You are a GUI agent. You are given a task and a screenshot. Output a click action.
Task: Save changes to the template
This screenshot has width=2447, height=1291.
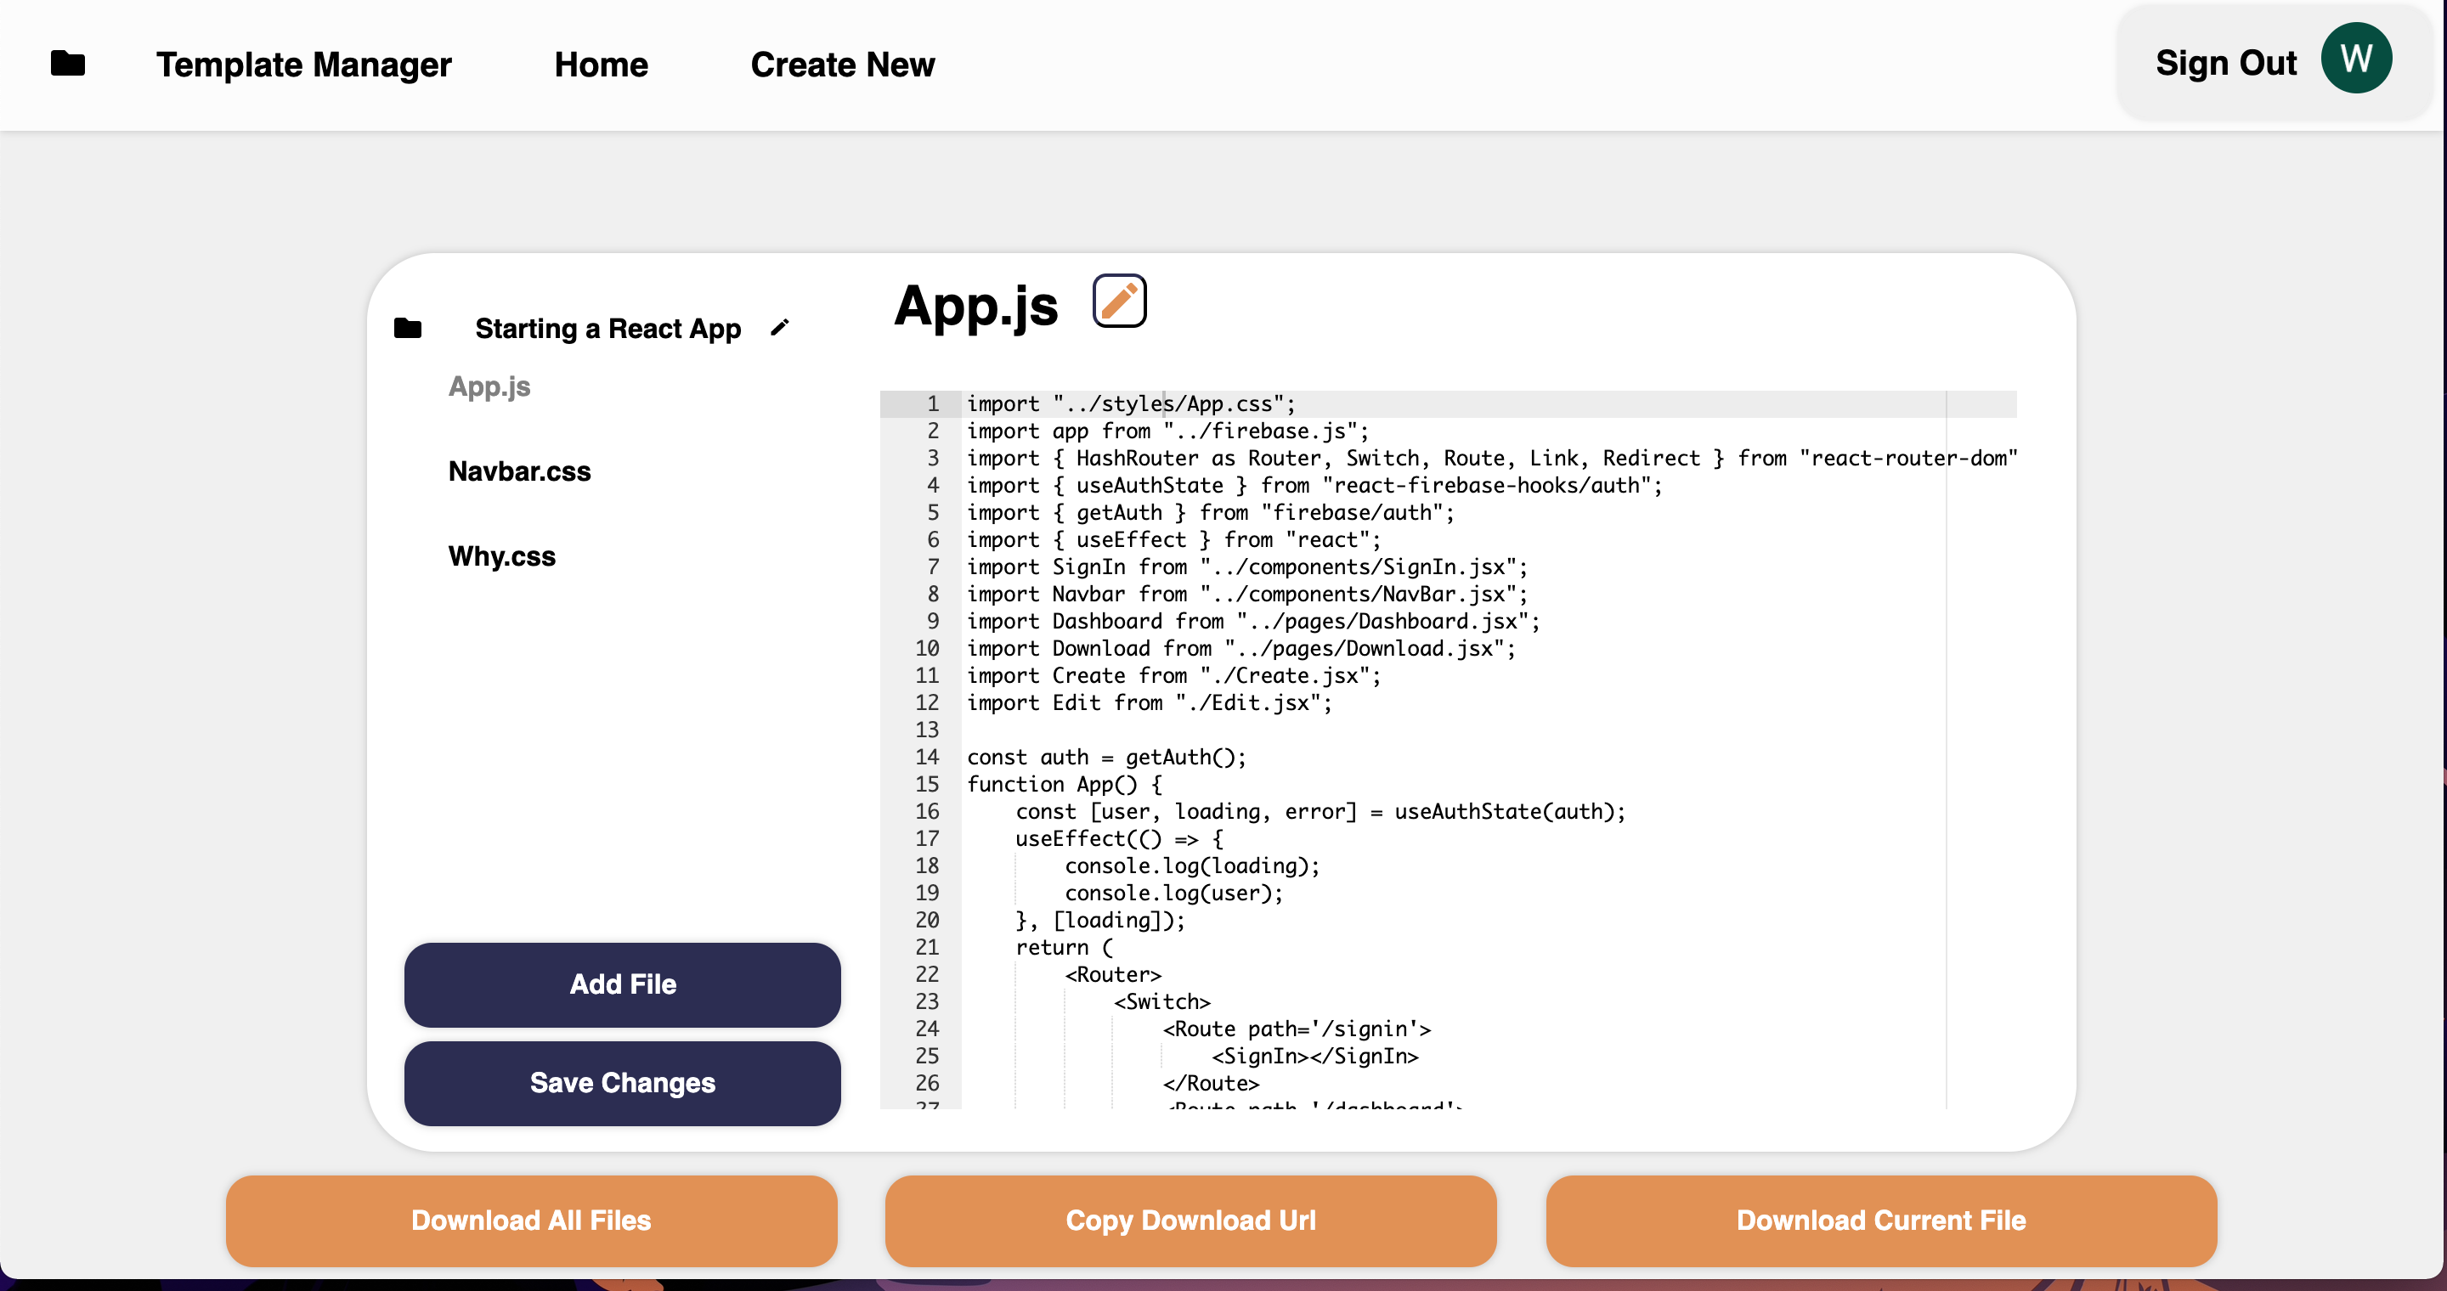(x=622, y=1083)
